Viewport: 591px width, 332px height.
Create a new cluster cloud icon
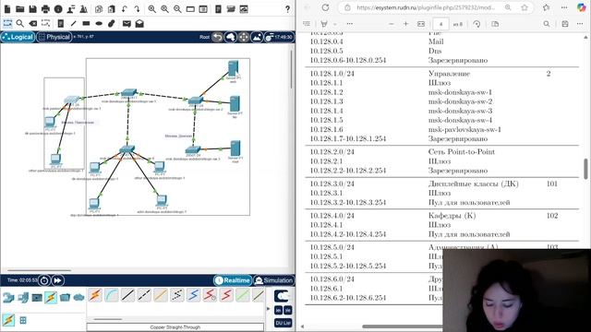[231, 37]
